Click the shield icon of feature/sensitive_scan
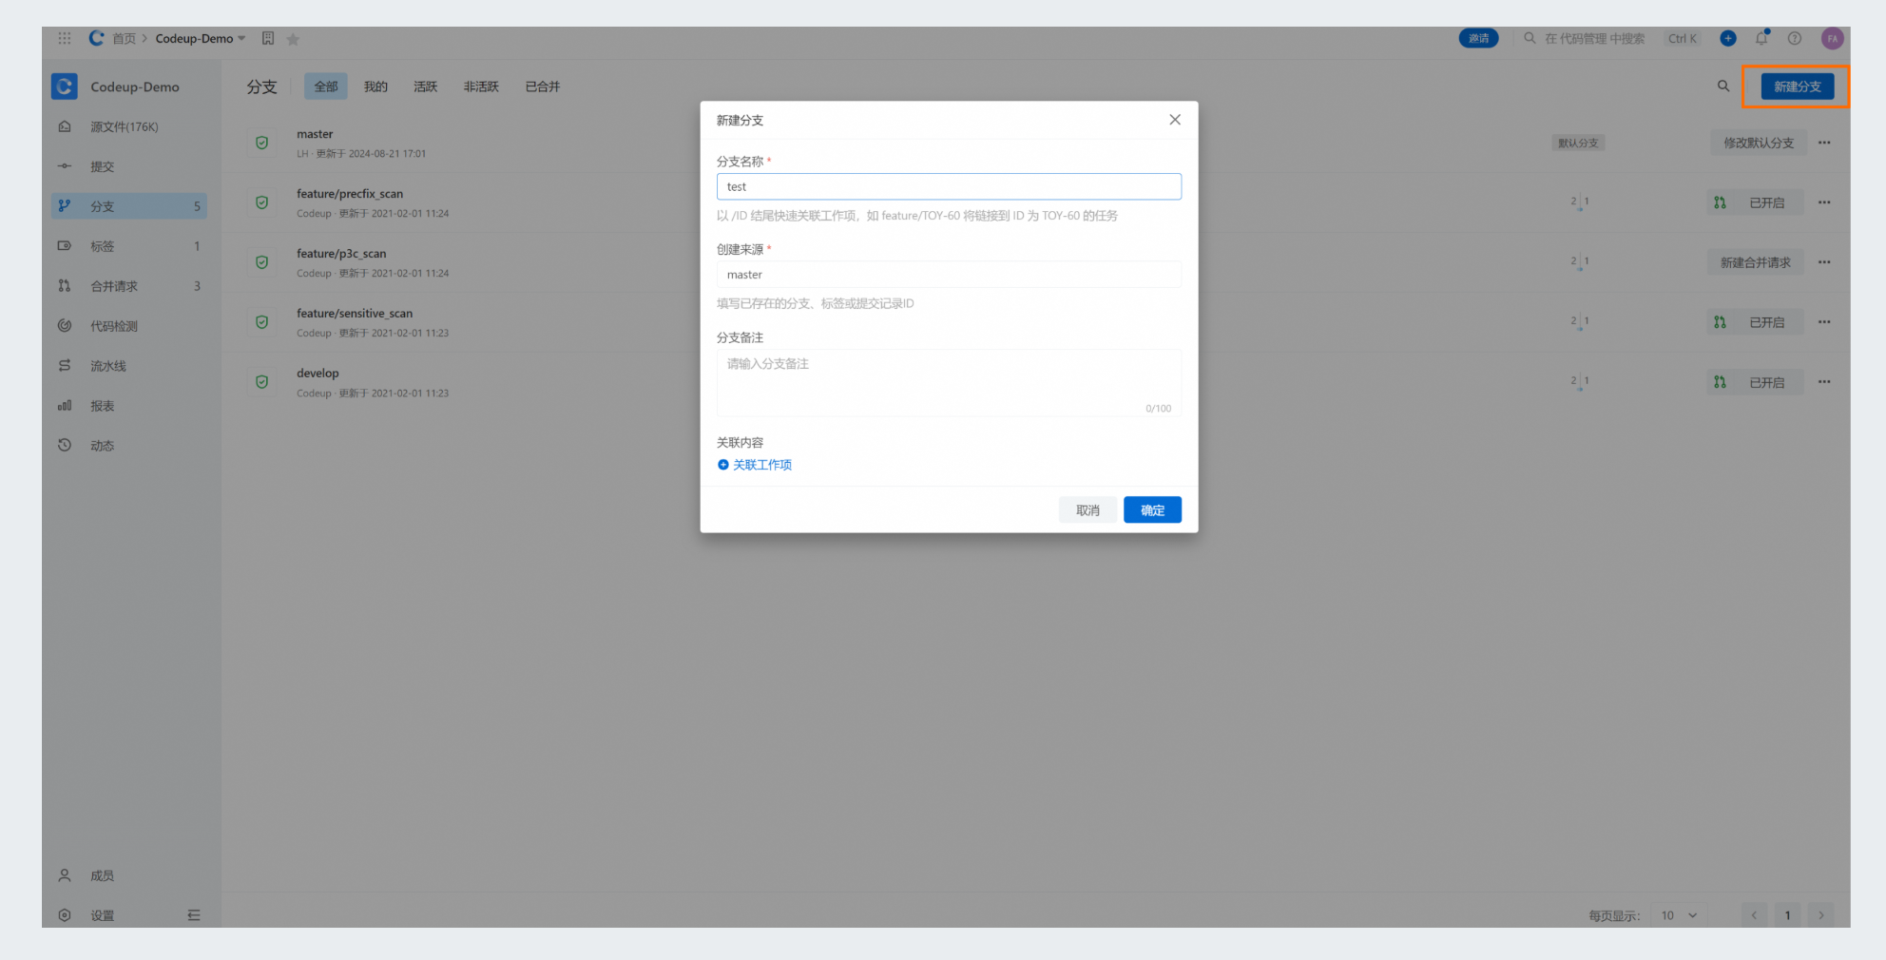The height and width of the screenshot is (960, 1886). (x=261, y=322)
